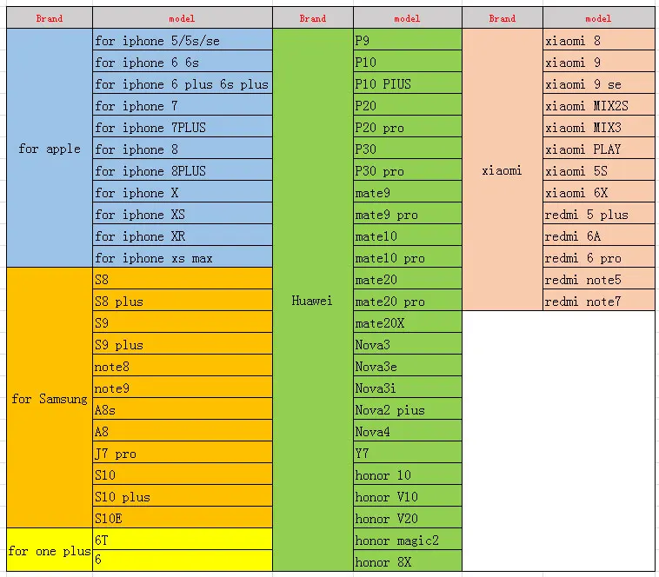Select the 'P30 pro' model cell

[x=408, y=170]
